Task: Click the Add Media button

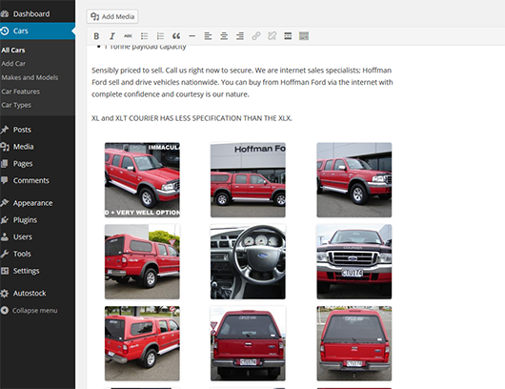Action: (x=112, y=16)
